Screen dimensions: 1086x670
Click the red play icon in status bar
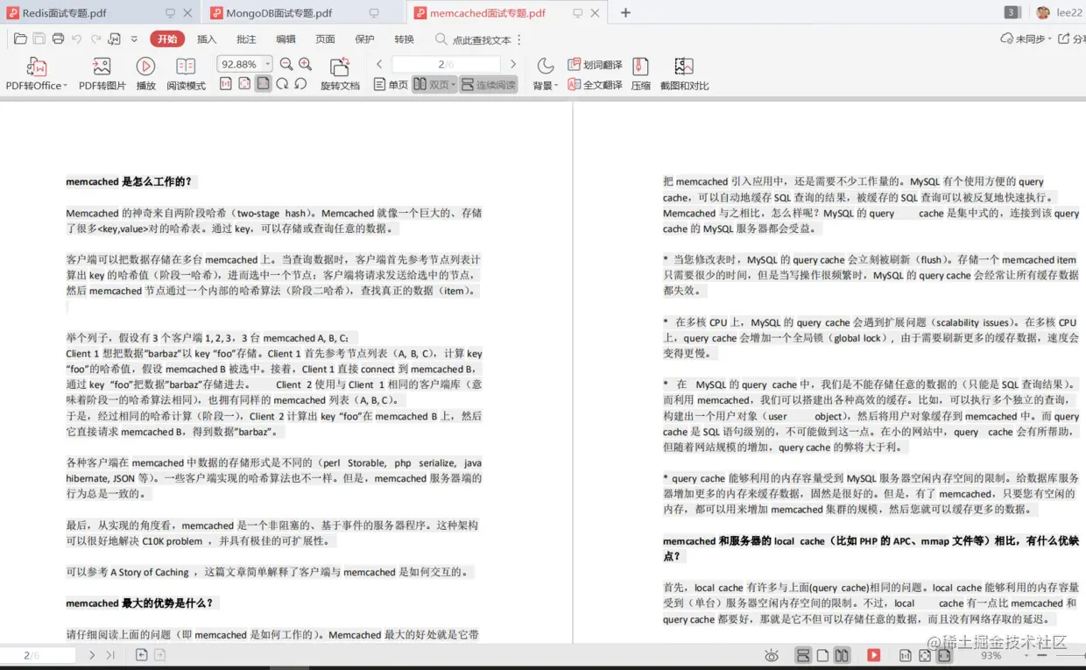[x=873, y=655]
